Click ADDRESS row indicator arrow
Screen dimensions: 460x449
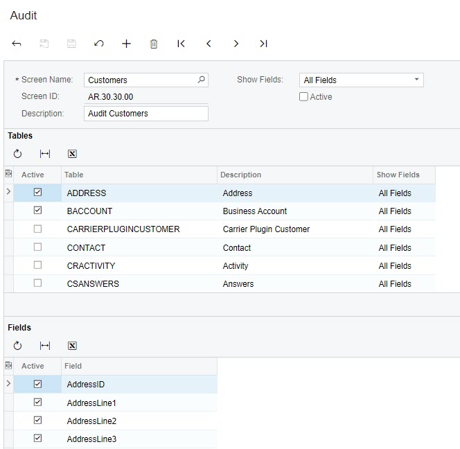(x=8, y=192)
